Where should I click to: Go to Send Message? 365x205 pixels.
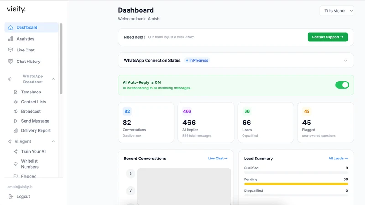coord(35,121)
